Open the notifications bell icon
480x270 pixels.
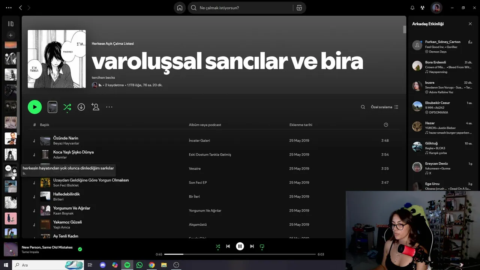click(x=412, y=8)
